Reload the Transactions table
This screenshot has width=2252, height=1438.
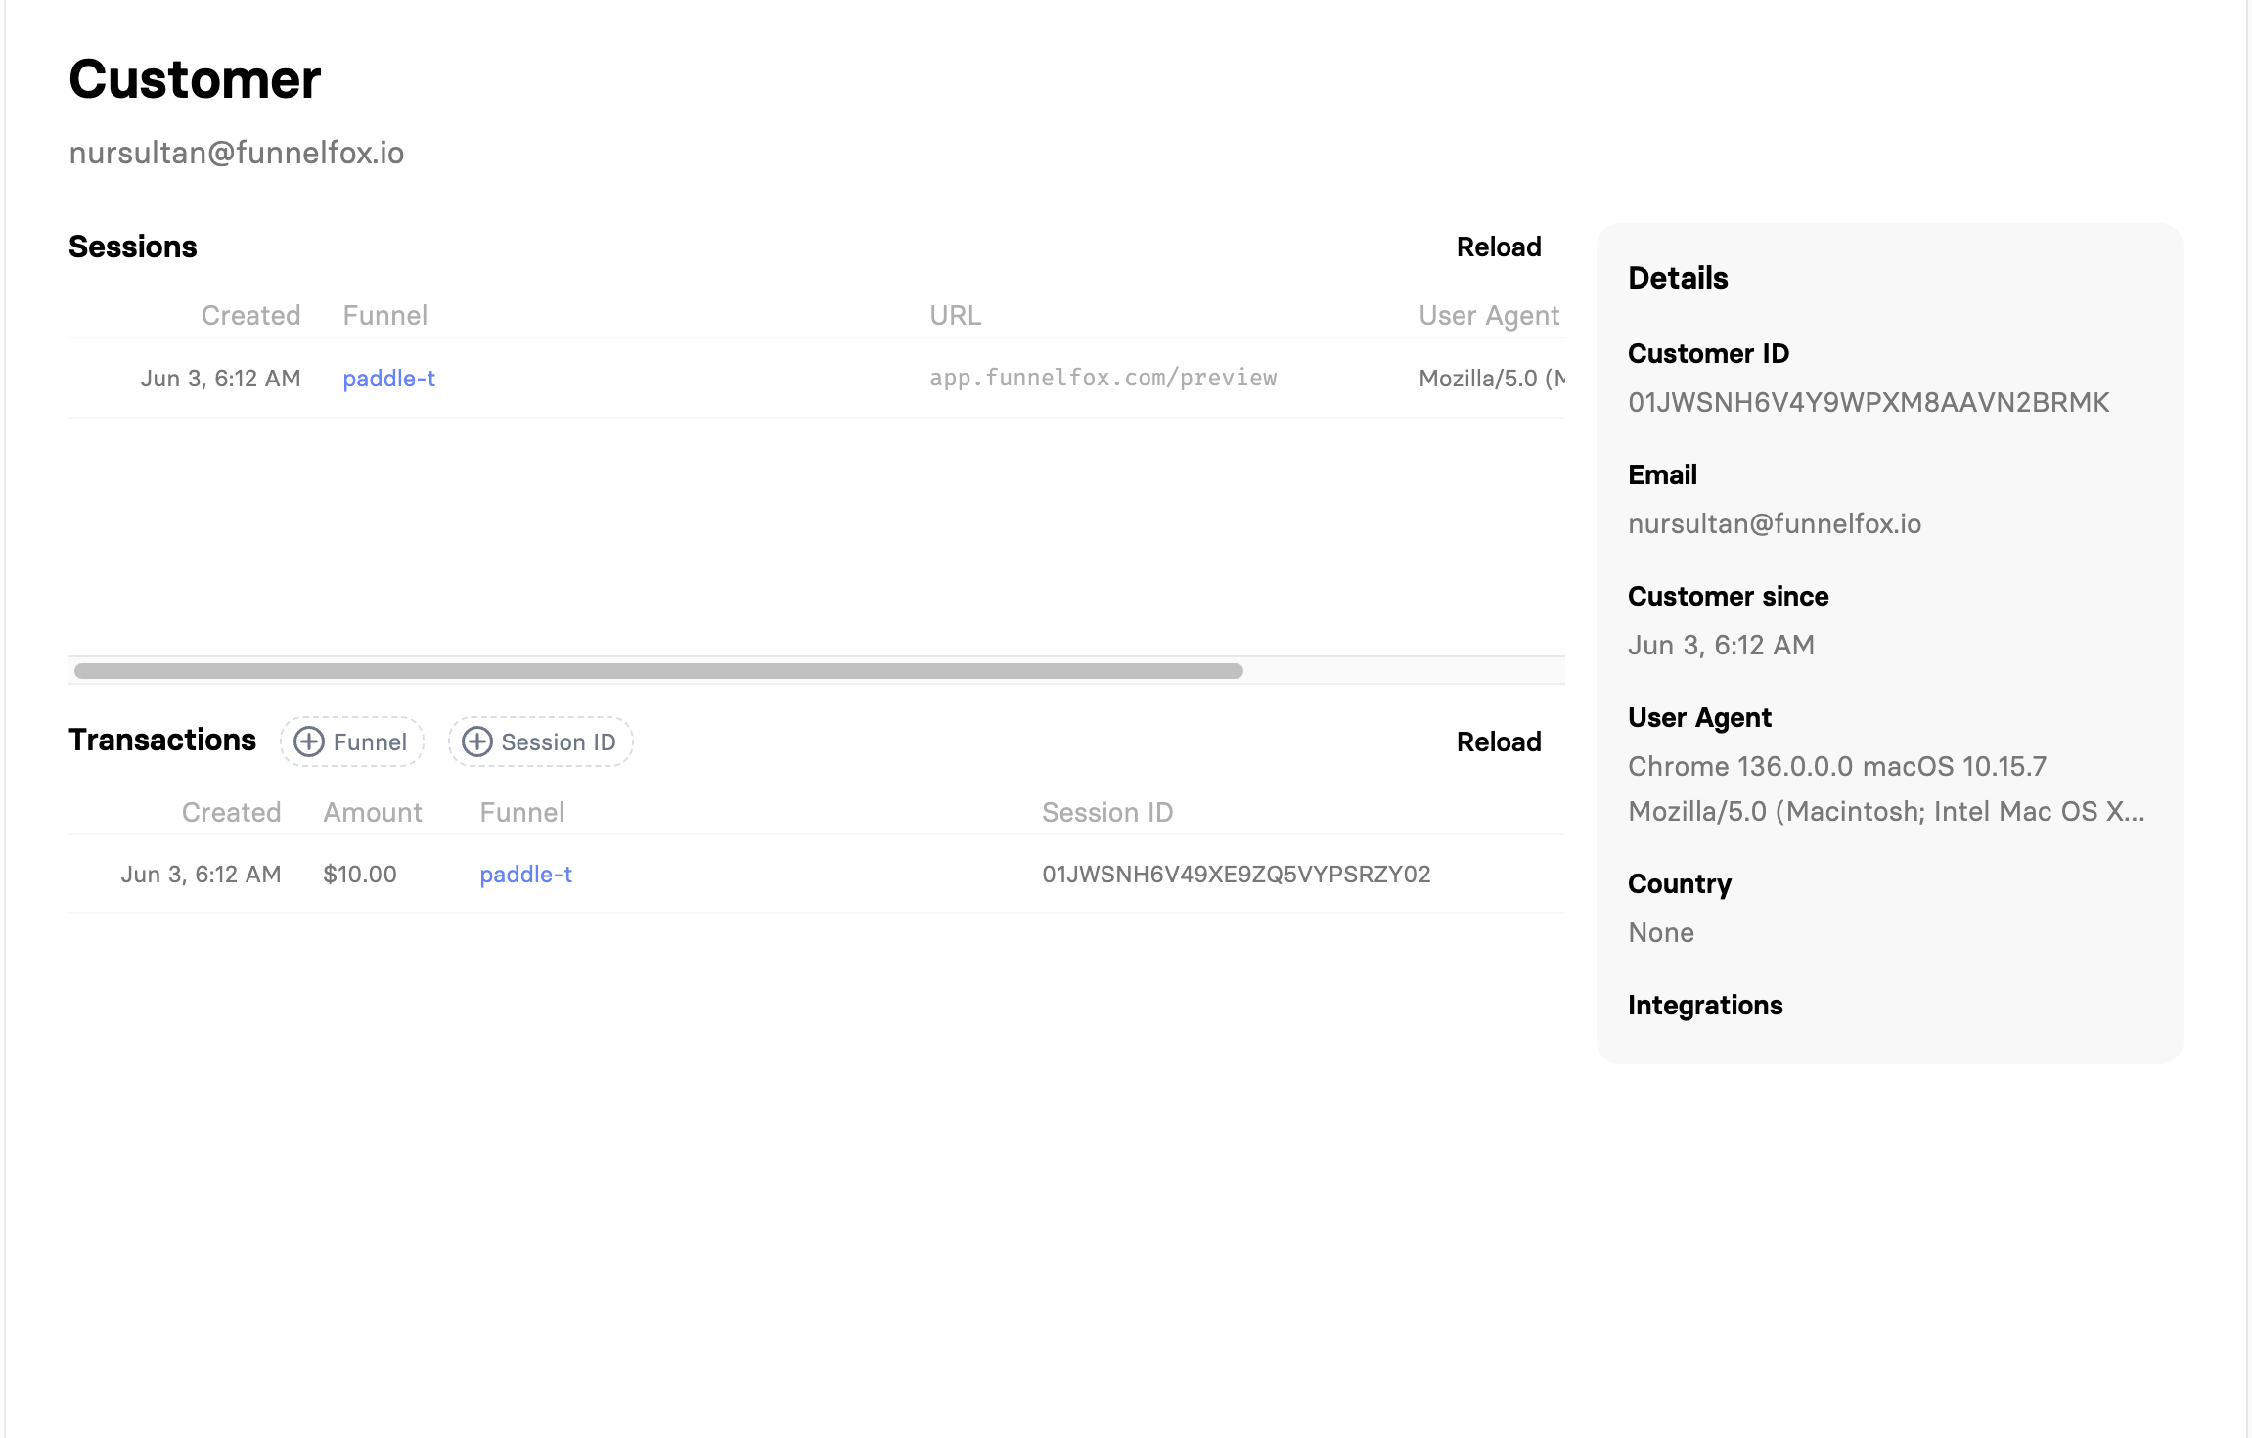1499,741
